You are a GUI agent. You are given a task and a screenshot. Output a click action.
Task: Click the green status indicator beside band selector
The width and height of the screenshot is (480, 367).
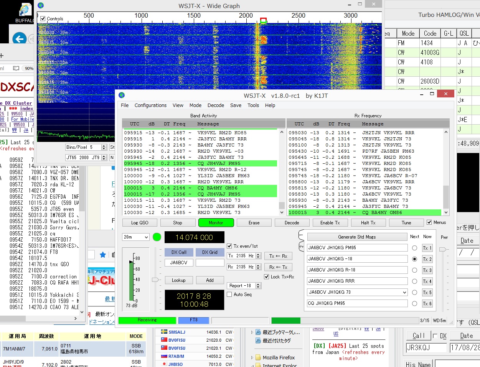[x=157, y=237]
